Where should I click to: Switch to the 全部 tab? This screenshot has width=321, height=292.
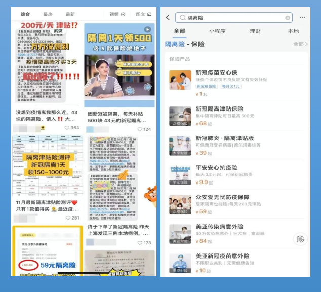[179, 31]
